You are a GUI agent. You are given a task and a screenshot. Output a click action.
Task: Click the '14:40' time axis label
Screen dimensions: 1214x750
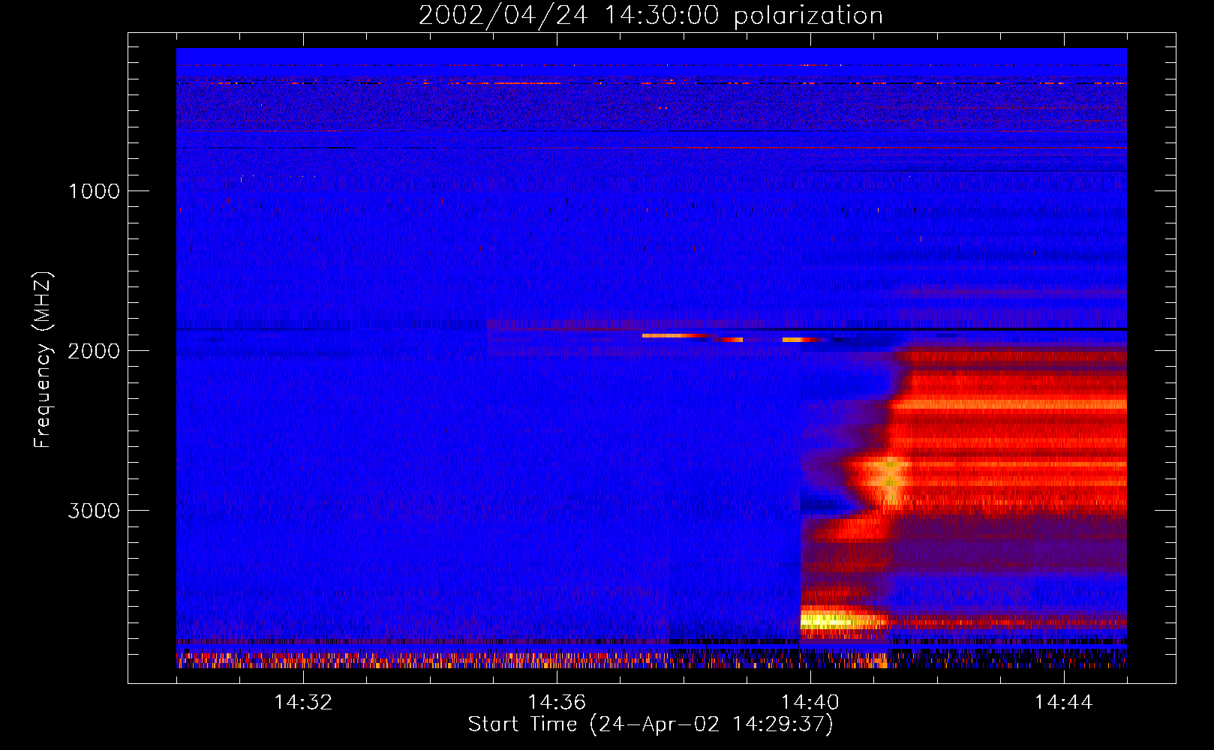coord(810,703)
